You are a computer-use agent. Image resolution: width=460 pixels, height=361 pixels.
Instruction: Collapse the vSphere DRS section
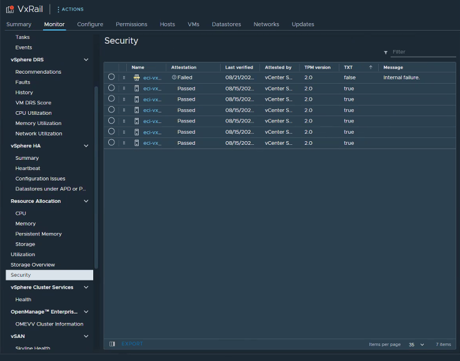coord(86,60)
